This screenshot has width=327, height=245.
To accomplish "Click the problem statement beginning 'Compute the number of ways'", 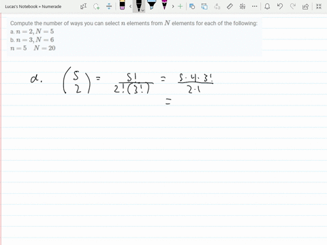I will (x=134, y=23).
